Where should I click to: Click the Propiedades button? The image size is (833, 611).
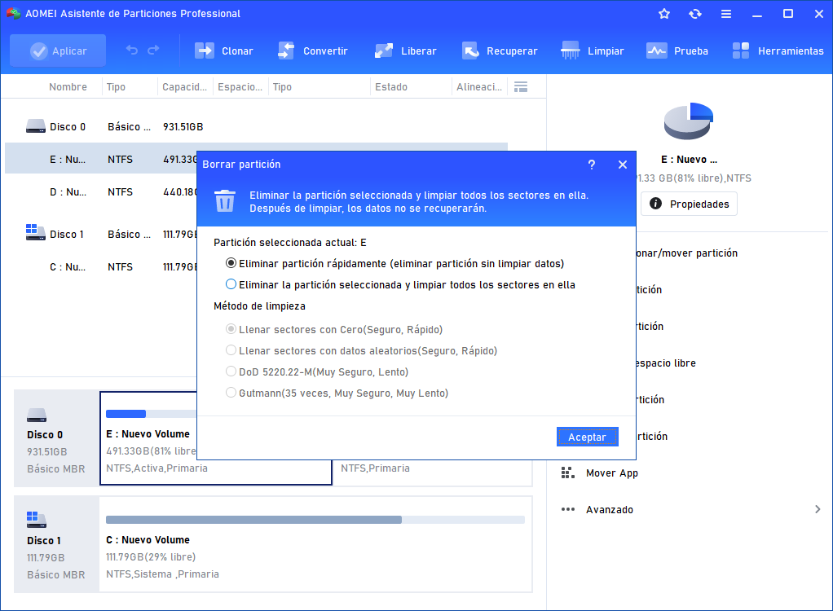point(689,204)
